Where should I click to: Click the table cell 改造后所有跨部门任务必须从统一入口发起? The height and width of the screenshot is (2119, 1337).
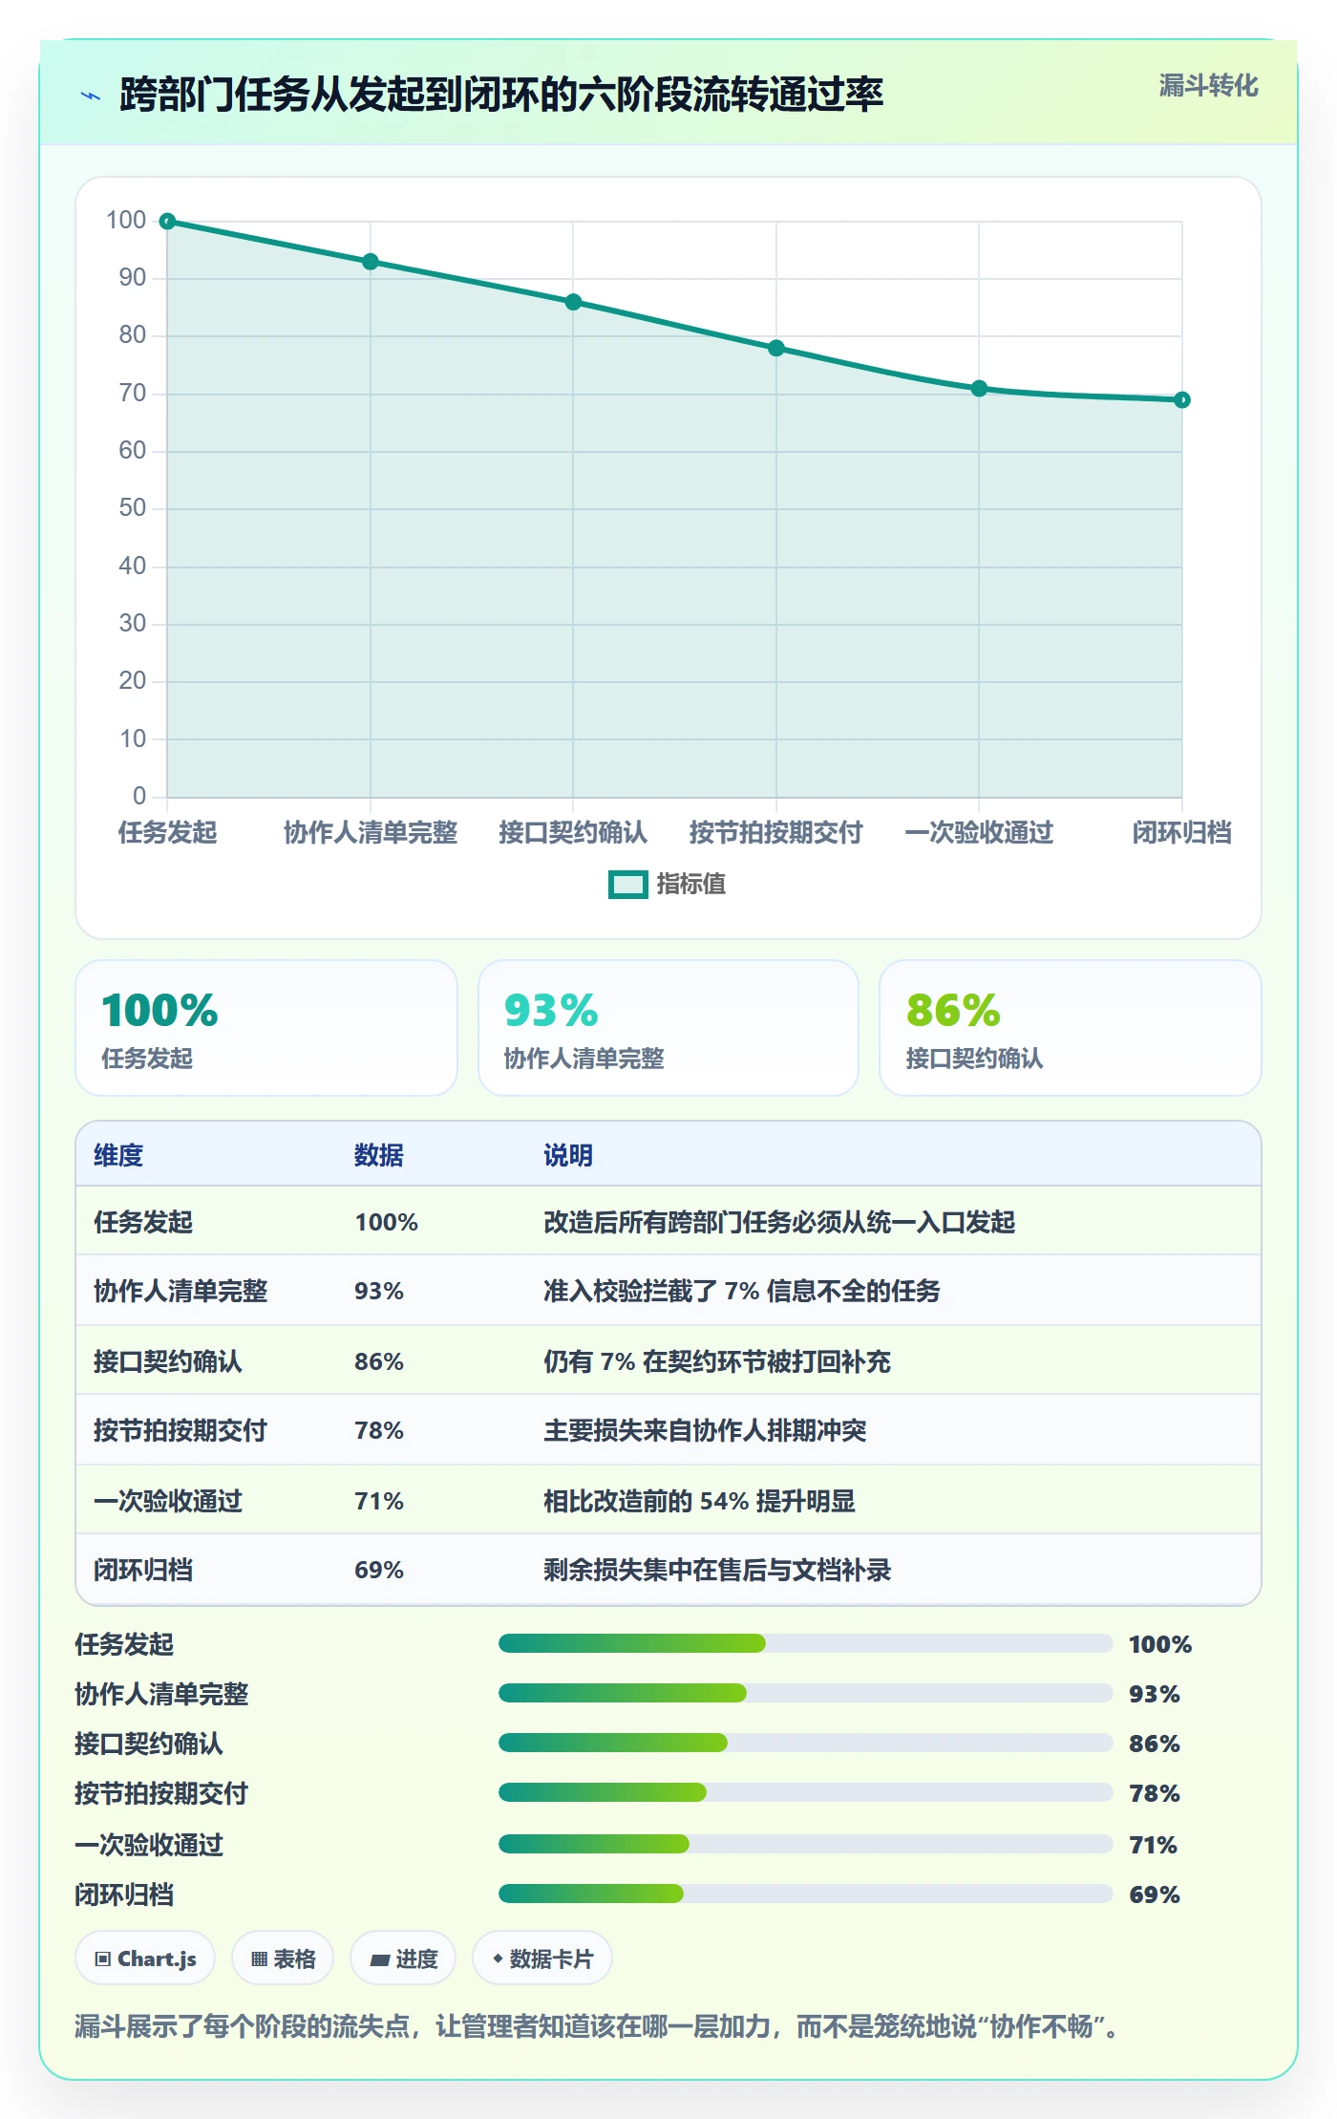pos(779,1222)
